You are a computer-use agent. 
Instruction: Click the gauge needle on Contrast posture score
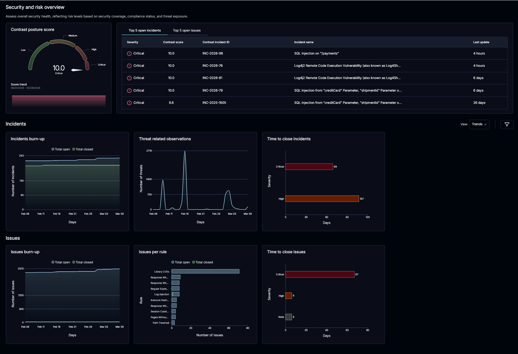coord(76,70)
